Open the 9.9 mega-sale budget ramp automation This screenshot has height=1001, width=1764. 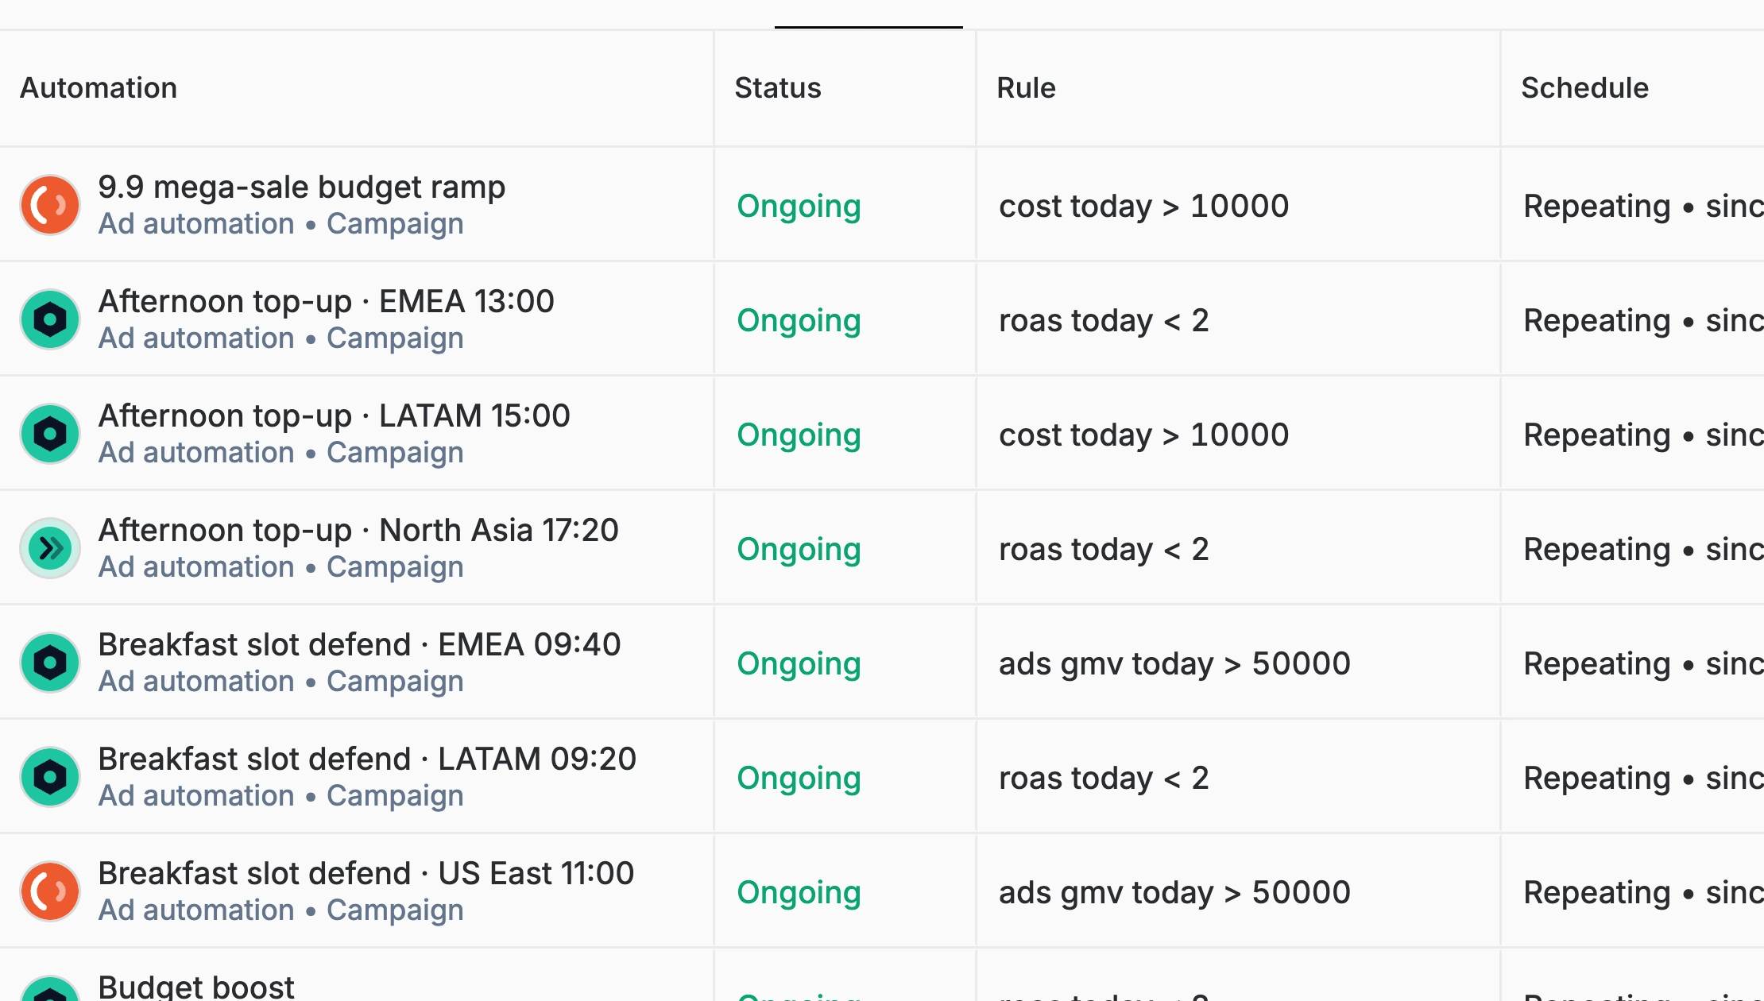tap(302, 187)
